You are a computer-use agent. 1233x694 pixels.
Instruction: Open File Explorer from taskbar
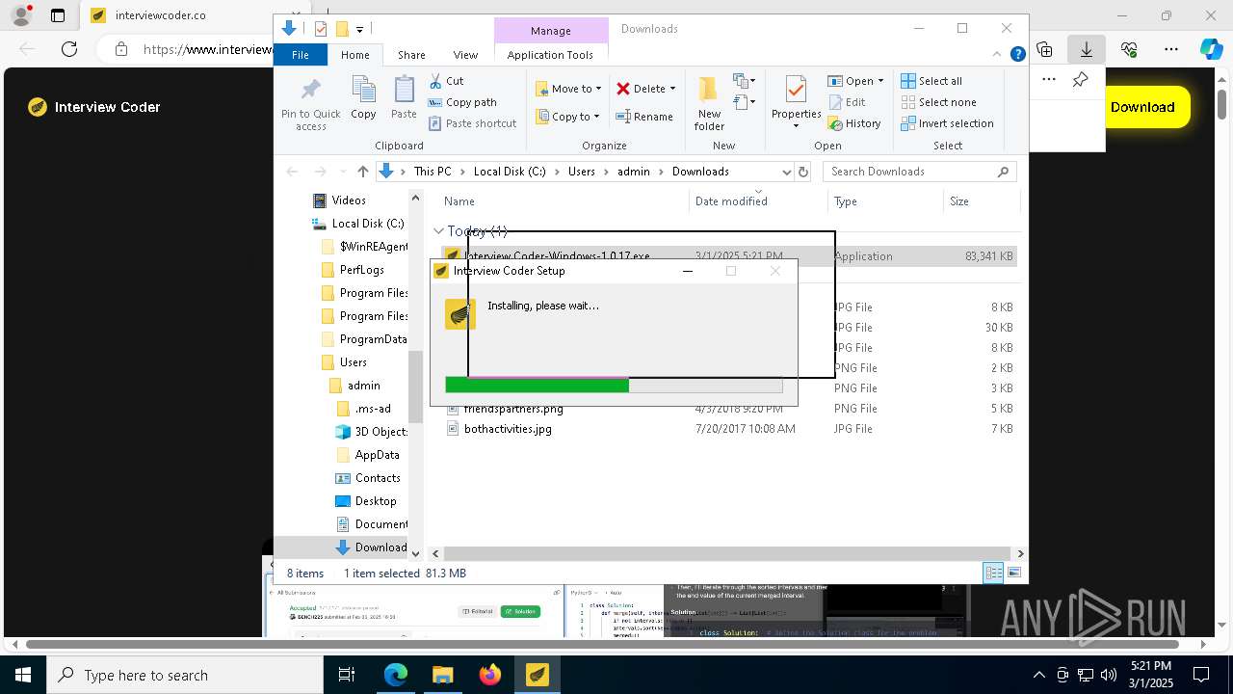click(442, 675)
